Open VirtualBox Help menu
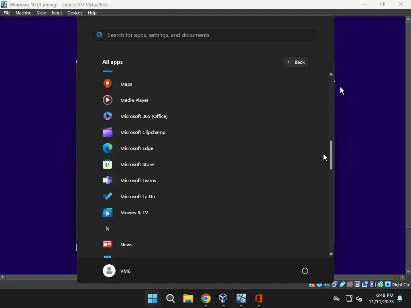411x308 pixels. tap(92, 13)
